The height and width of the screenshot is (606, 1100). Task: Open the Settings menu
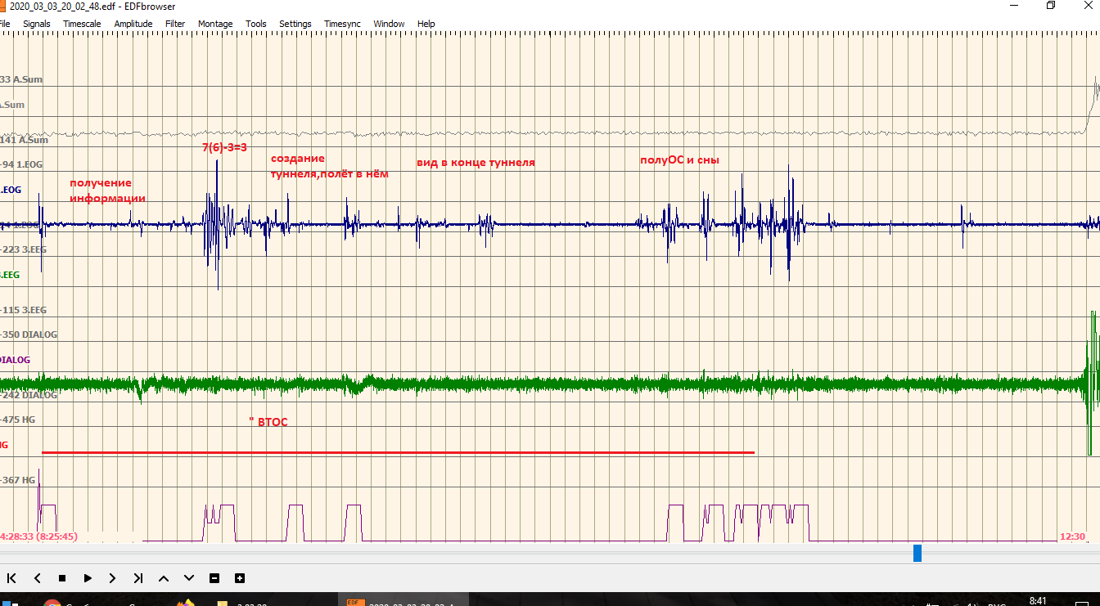[x=295, y=24]
